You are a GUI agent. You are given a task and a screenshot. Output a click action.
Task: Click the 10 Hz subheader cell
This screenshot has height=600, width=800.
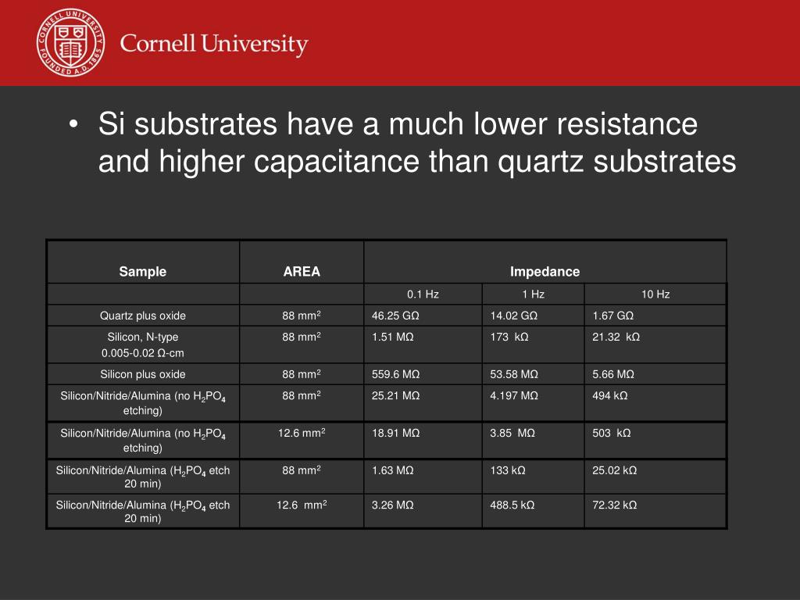pos(655,295)
